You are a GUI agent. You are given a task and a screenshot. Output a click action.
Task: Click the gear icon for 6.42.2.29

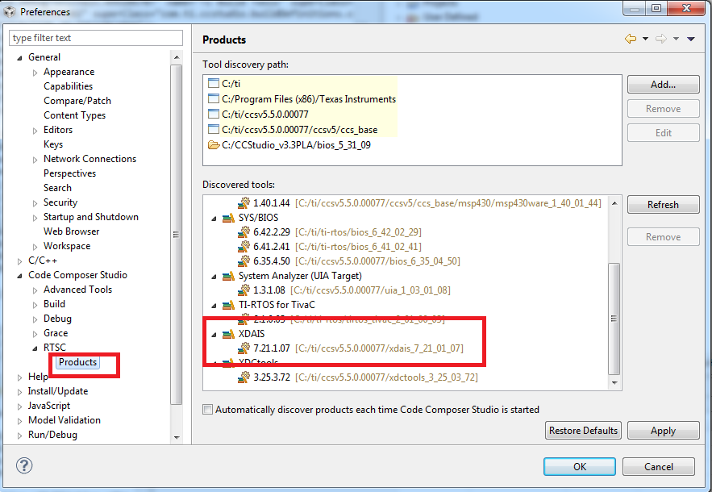[244, 231]
